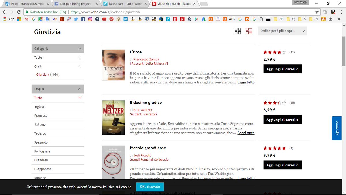346x195 pixels.
Task: Open the Microsoft bookmark icon
Action: pyautogui.click(x=19, y=19)
